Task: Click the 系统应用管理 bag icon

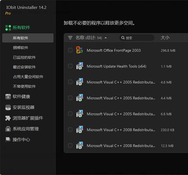Action: pyautogui.click(x=8, y=129)
